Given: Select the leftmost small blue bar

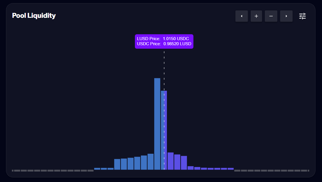Looking at the screenshot, I should coord(97,169).
